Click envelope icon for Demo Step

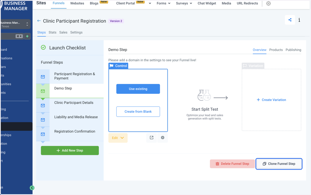[43, 91]
